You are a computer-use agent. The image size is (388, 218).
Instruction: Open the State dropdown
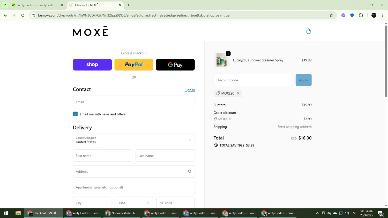(134, 203)
